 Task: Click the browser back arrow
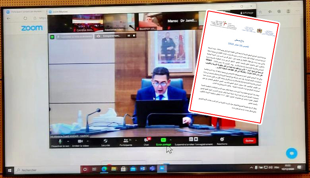point(9,18)
